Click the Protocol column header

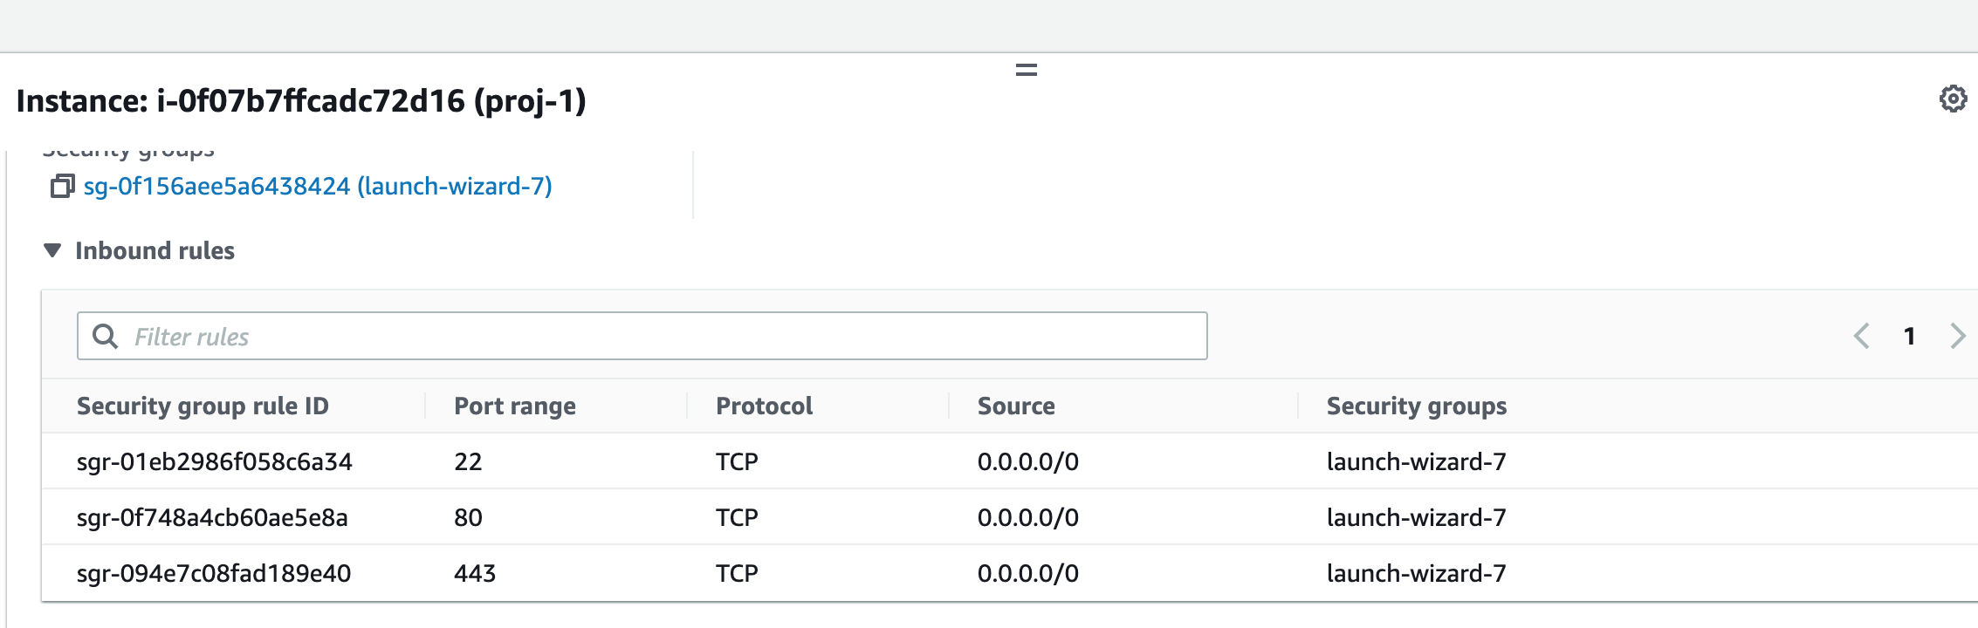[763, 406]
